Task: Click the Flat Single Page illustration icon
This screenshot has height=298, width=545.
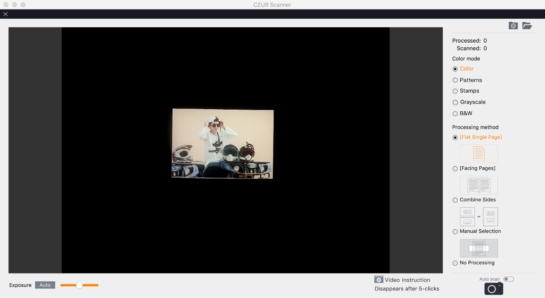Action: click(x=479, y=154)
